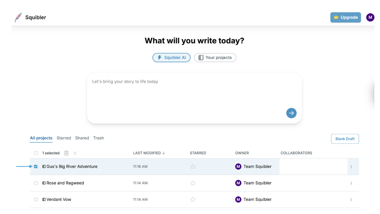This screenshot has height=214, width=380.
Task: Check the Rose and Ragweed checkbox
Action: [36, 183]
